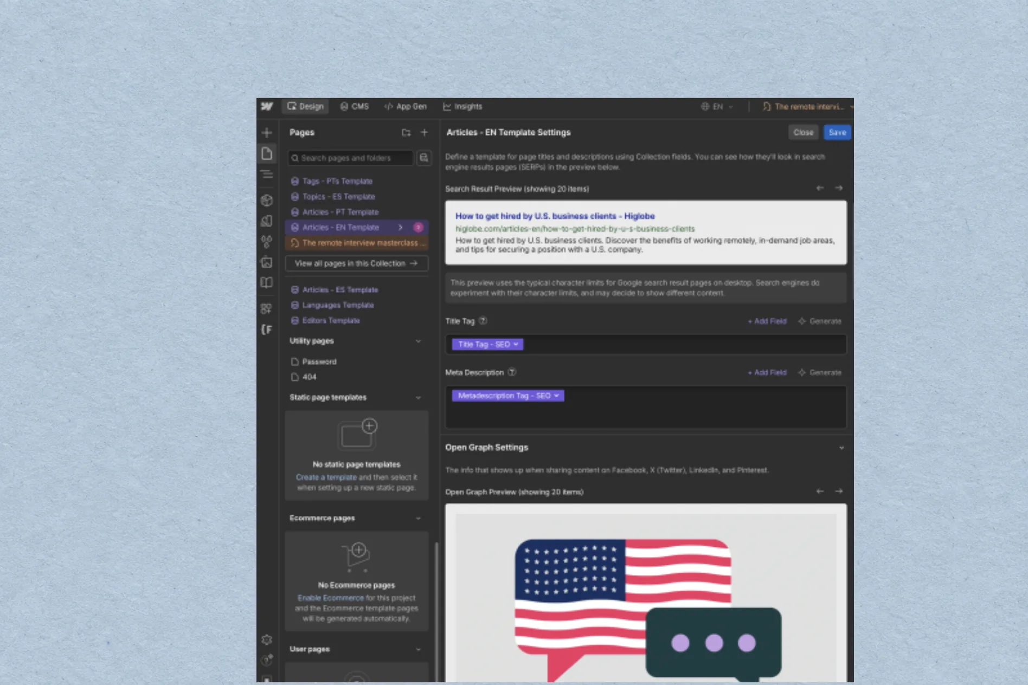The width and height of the screenshot is (1028, 685).
Task: Click View all pages in this Collection
Action: [356, 263]
